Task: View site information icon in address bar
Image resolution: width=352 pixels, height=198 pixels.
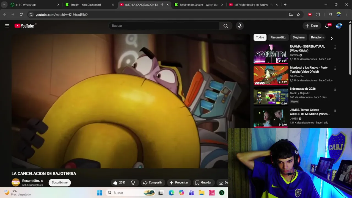Action: click(31, 15)
